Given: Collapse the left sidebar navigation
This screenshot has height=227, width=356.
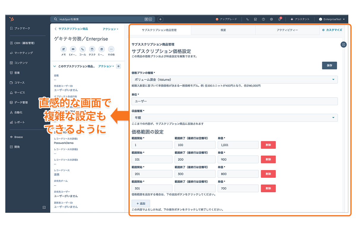Looking at the screenshot, I should [44, 207].
